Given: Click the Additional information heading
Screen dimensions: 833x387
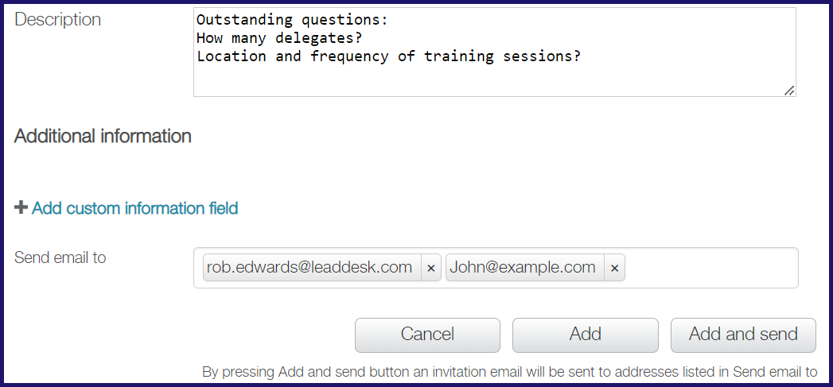Looking at the screenshot, I should (x=103, y=136).
